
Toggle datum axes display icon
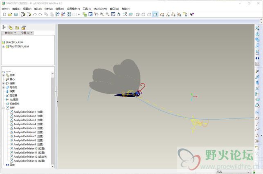pos(168,14)
